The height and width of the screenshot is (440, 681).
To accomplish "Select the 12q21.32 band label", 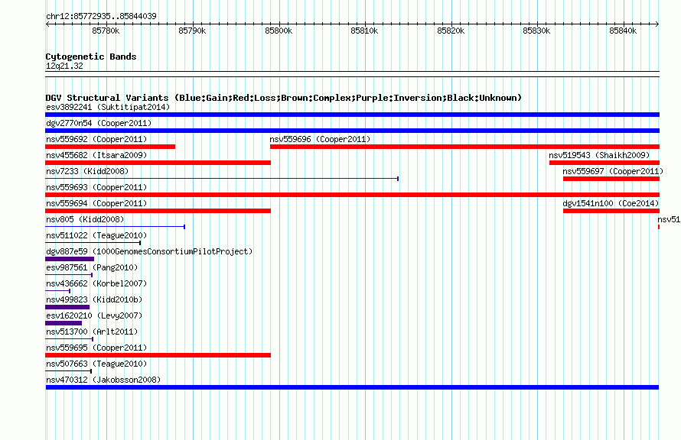I will (x=64, y=66).
